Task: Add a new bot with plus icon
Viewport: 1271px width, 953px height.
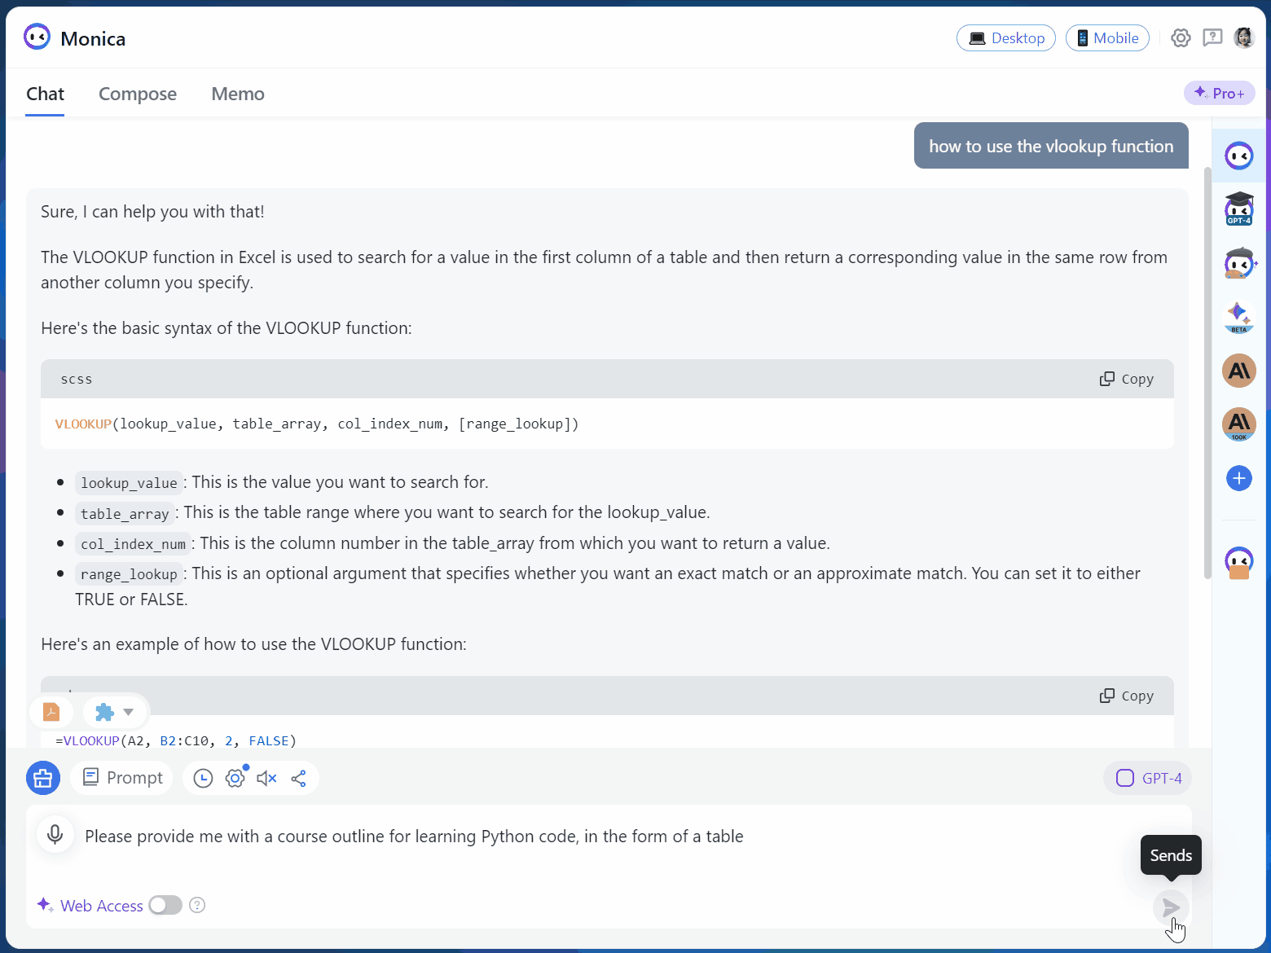Action: pyautogui.click(x=1239, y=478)
